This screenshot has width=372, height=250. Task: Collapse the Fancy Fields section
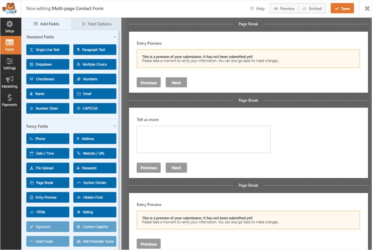click(115, 126)
